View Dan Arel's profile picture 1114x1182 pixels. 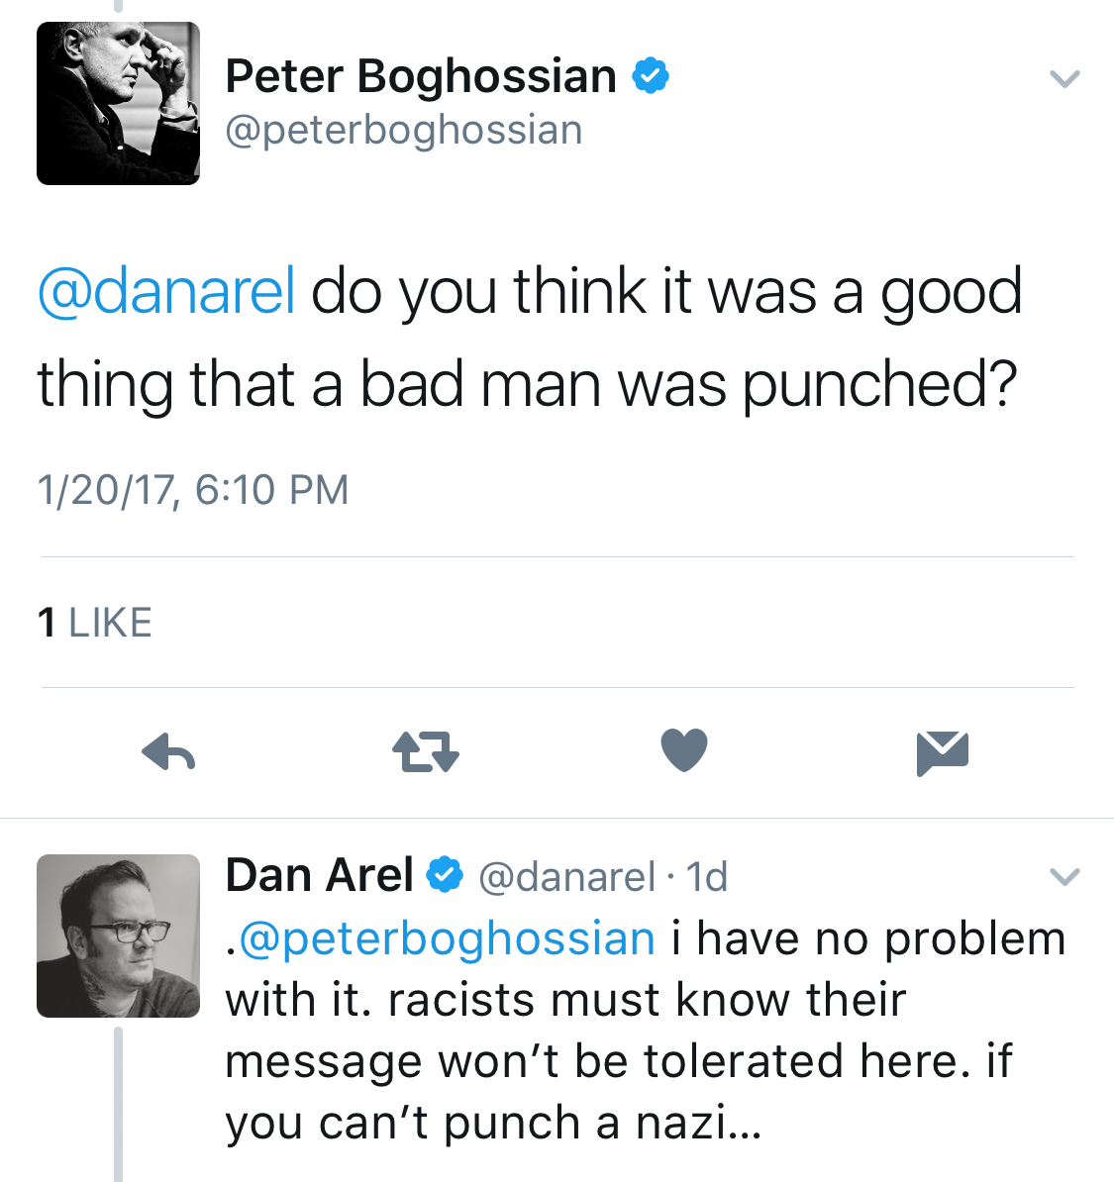119,936
